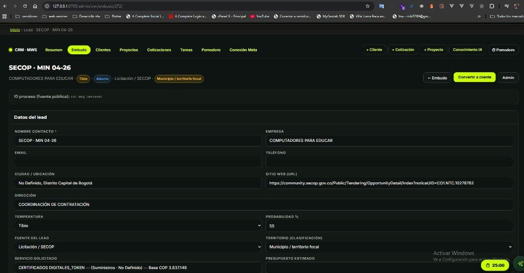The height and width of the screenshot is (273, 524).
Task: Open the YouTube bookmark
Action: click(x=259, y=16)
